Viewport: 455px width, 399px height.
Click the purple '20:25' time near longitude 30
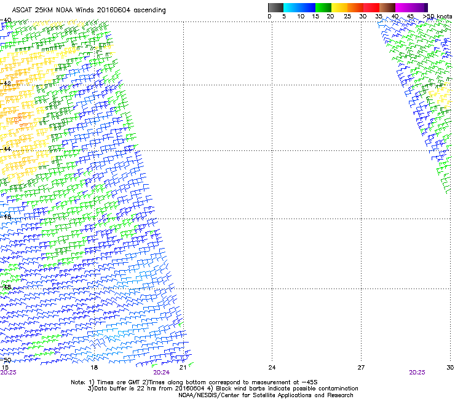[x=417, y=373]
